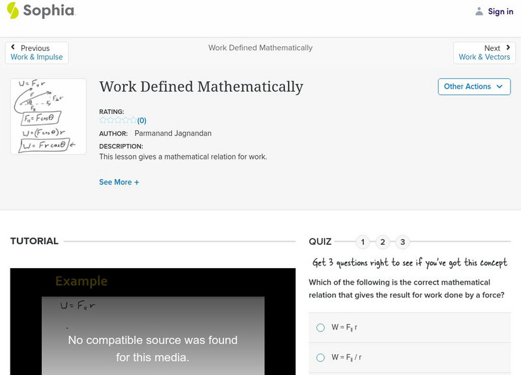
Task: Select quiz step circle 3
Action: [402, 241]
